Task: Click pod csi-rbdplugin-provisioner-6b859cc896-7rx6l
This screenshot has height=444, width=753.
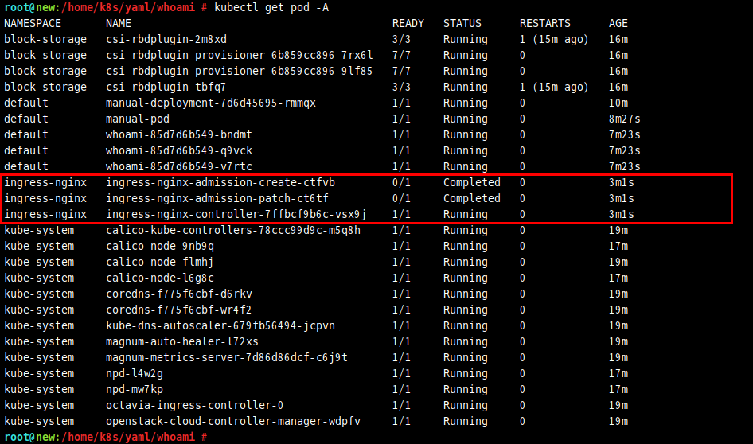Action: (239, 55)
